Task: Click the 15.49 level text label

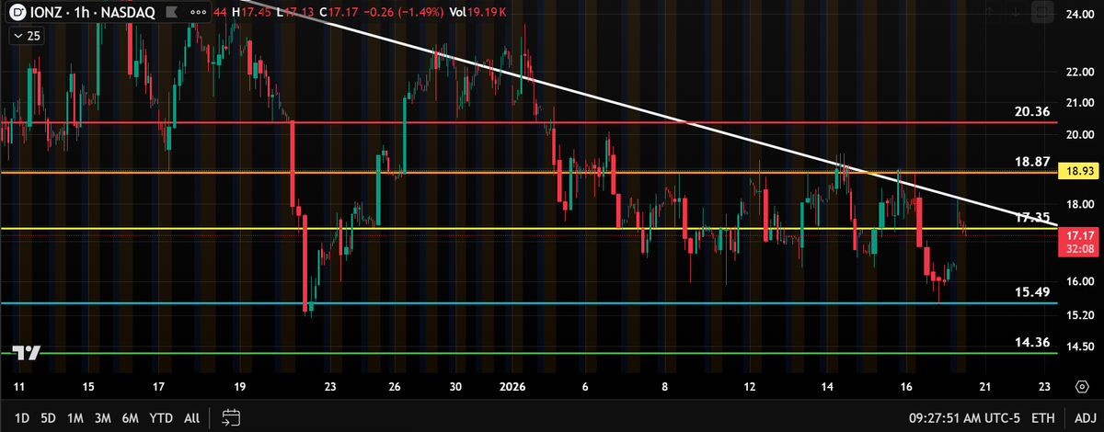Action: 1032,291
